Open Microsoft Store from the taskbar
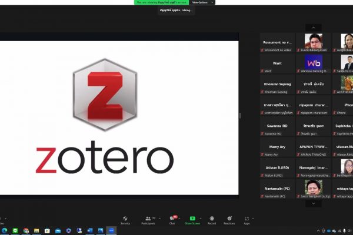The image size is (353, 235). (x=47, y=230)
